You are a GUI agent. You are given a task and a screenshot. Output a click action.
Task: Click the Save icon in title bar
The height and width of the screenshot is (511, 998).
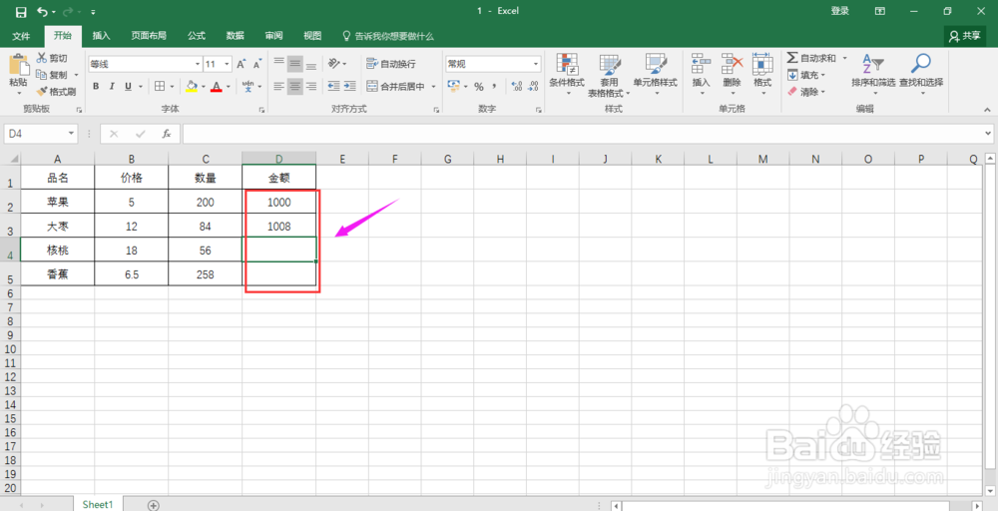[x=20, y=11]
